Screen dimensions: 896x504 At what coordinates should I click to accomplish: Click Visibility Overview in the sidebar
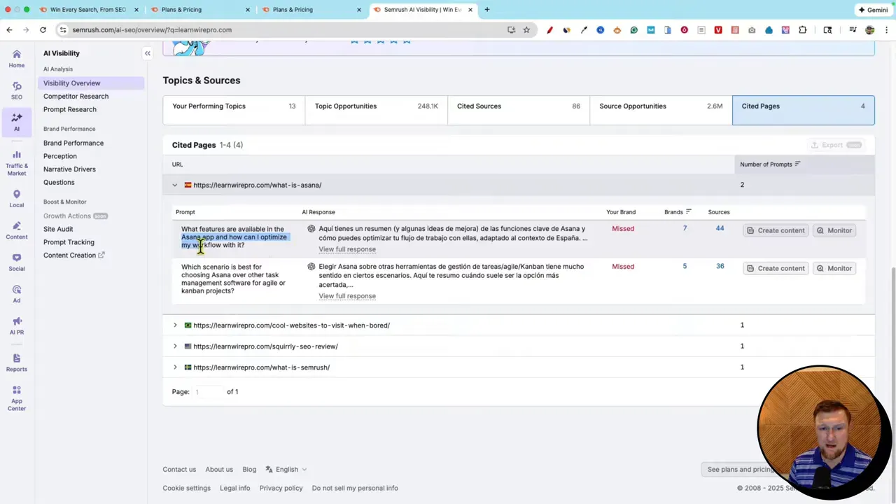(71, 83)
